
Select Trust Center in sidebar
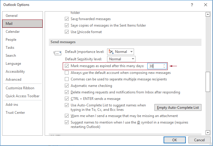[15, 113]
